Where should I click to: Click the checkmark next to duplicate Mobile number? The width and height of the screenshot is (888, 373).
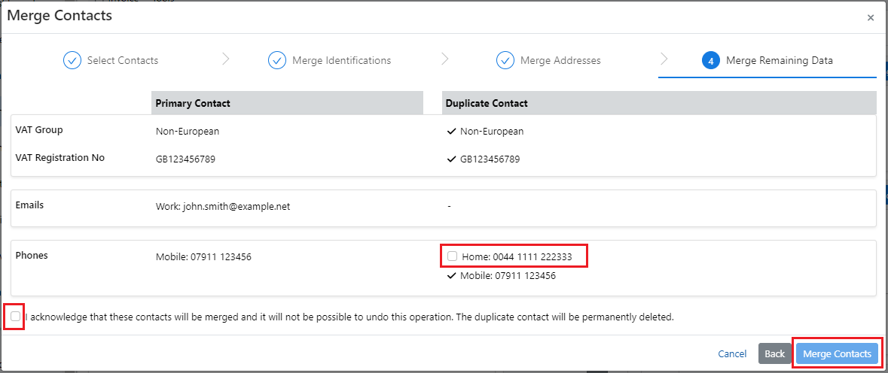(451, 276)
